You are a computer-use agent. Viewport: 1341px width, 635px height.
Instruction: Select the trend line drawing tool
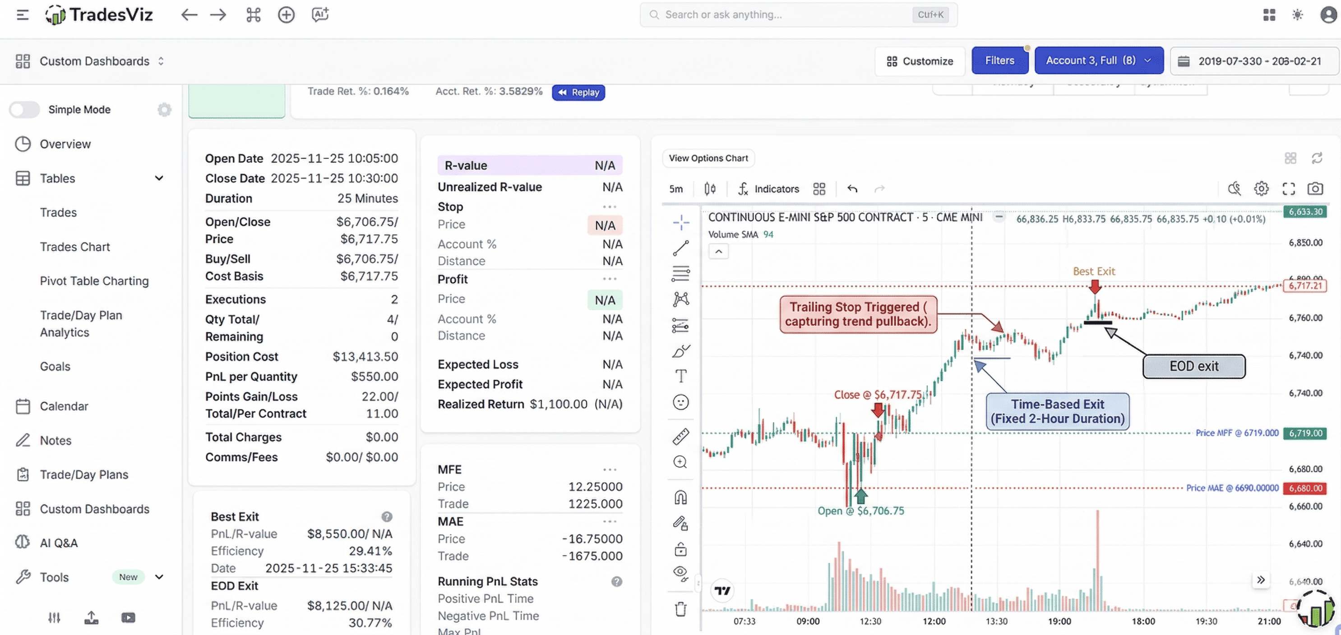(680, 248)
